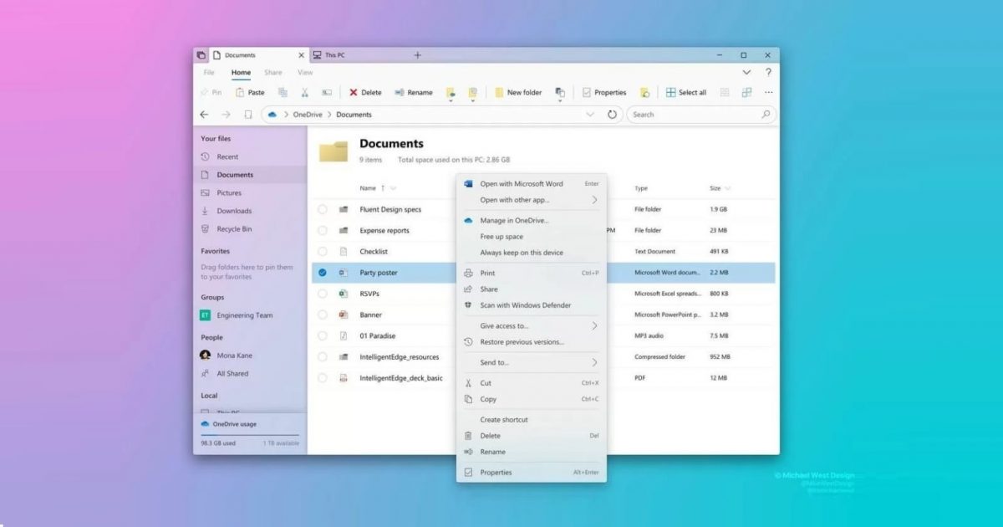
Task: Click the New folder toolbar icon
Action: (499, 93)
